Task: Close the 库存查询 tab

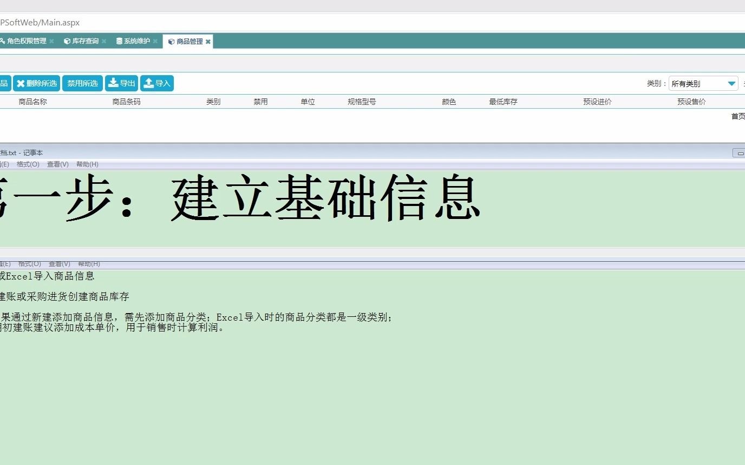Action: click(x=104, y=41)
